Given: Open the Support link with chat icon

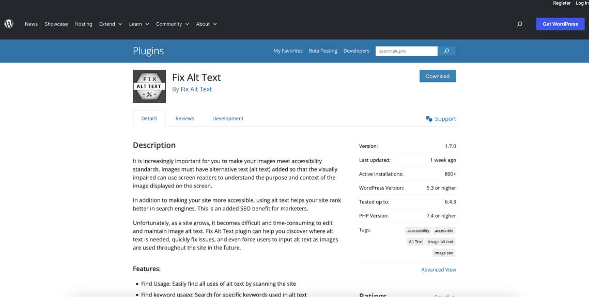Looking at the screenshot, I should click(x=441, y=119).
